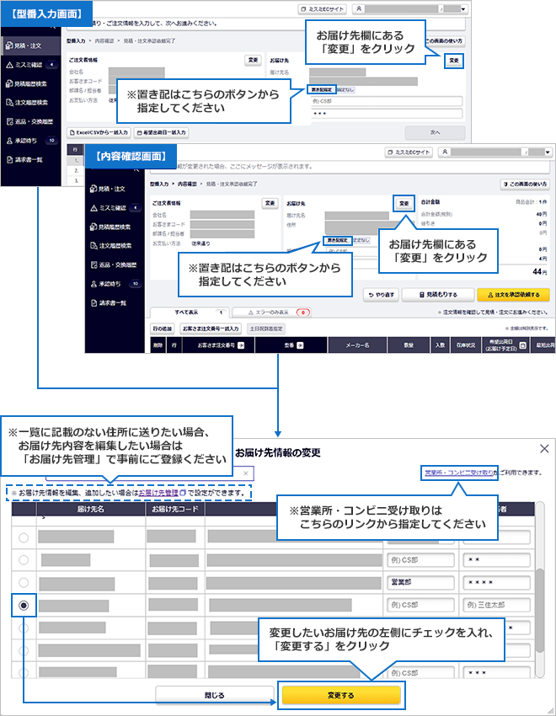Viewport: 556px width, 716px height.
Task: Click Excel/CSVから一括入力 button
Action: pyautogui.click(x=99, y=132)
